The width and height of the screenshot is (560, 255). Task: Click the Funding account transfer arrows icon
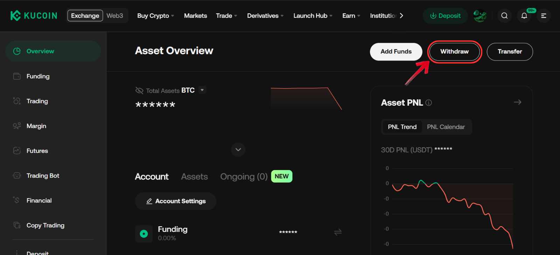338,232
